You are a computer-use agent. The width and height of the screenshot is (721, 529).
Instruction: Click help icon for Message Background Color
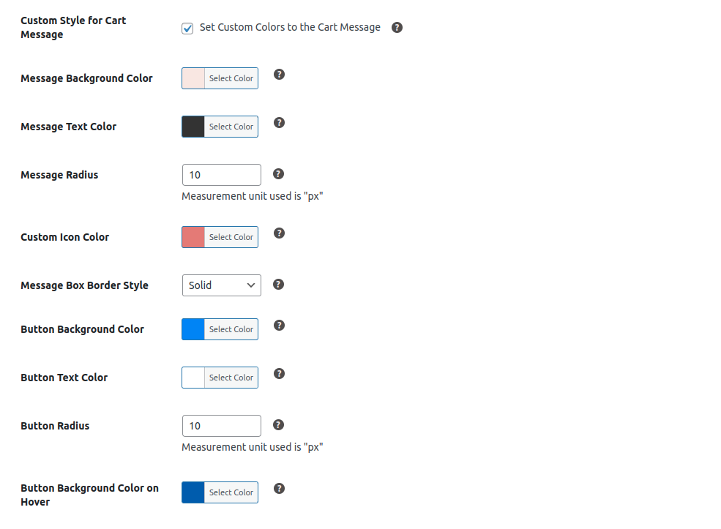pos(279,75)
